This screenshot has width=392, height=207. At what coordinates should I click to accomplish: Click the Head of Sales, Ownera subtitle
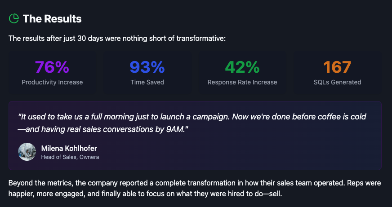[70, 157]
